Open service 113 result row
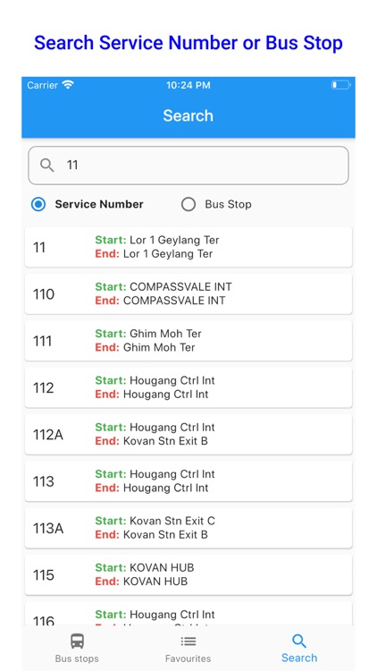Viewport: 377px width, 671px height. [x=188, y=481]
